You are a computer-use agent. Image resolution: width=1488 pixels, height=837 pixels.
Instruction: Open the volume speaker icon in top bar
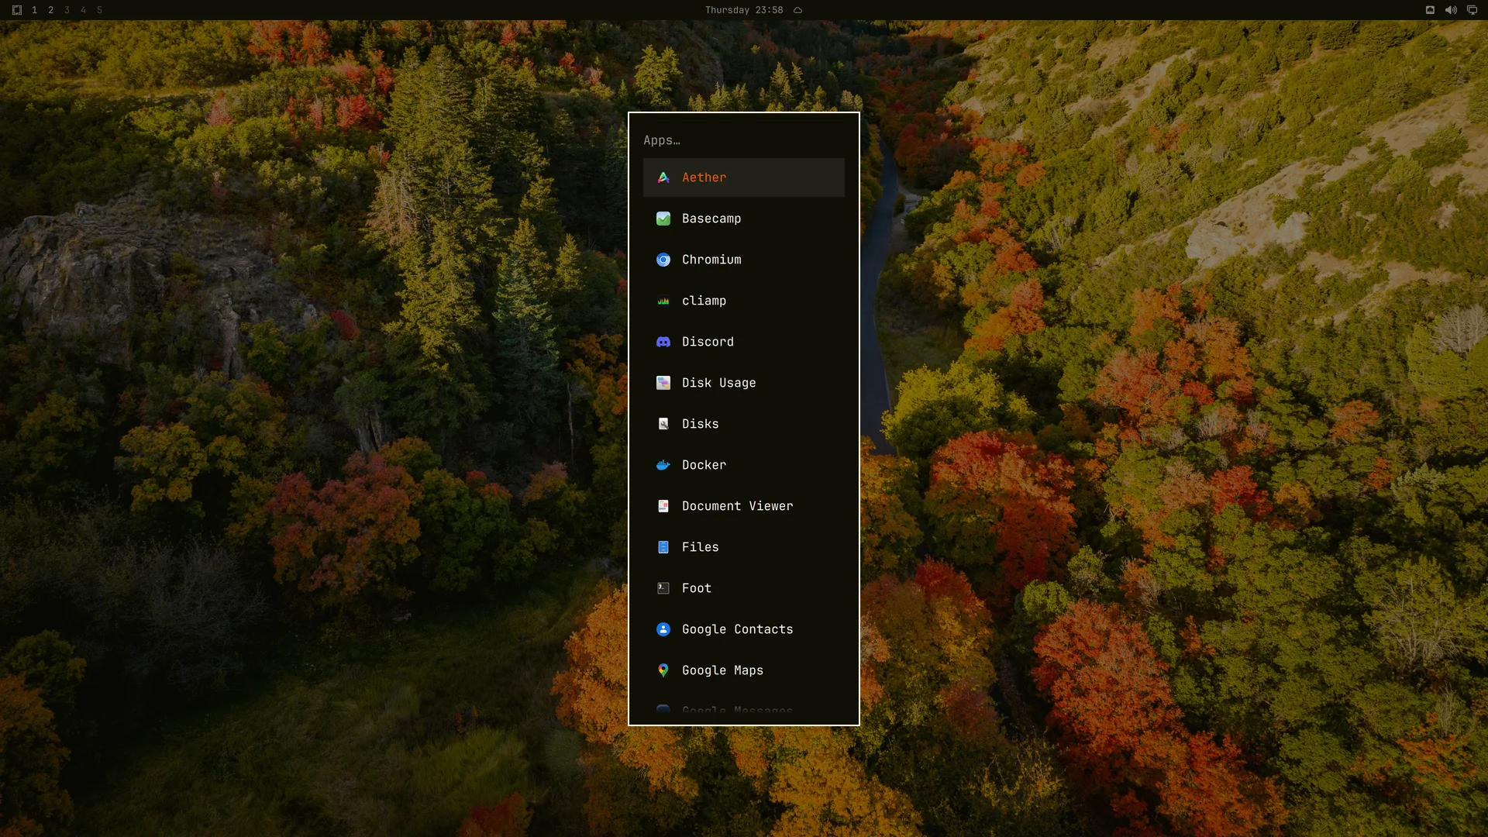tap(1451, 10)
